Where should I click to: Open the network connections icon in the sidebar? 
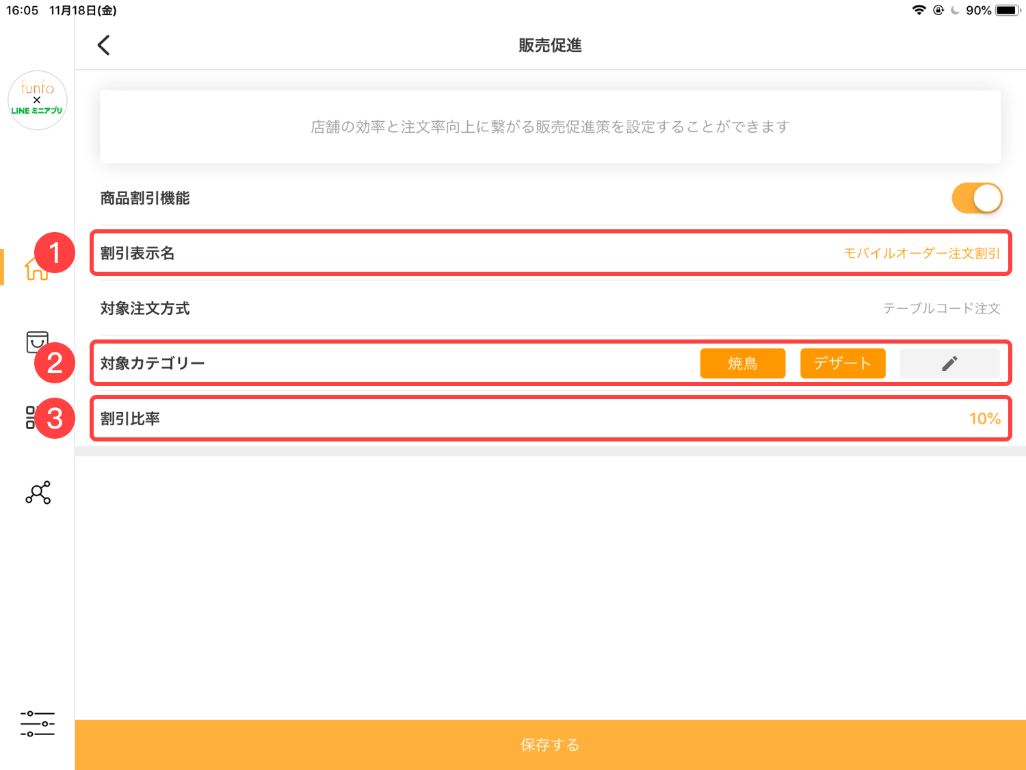coord(38,493)
